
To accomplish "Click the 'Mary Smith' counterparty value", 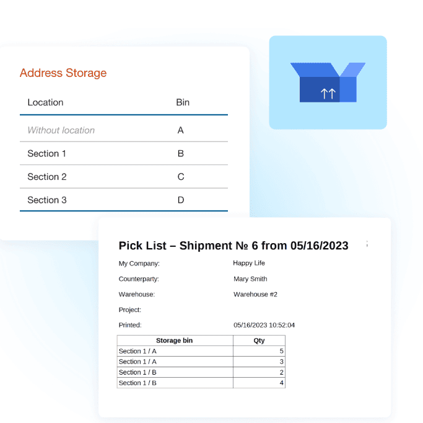I will pyautogui.click(x=250, y=278).
